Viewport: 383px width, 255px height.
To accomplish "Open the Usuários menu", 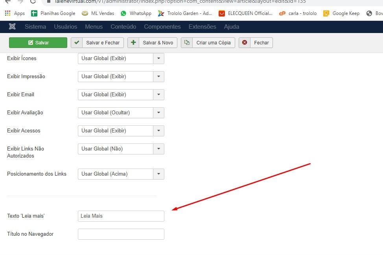I will 65,27.
